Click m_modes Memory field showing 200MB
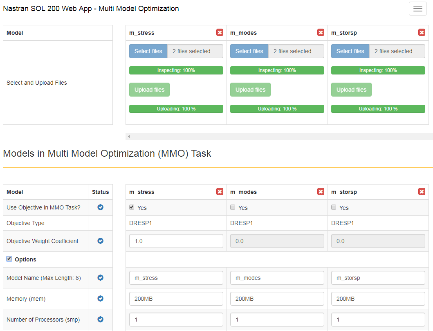Screen dimensions: 433x331 pos(277,299)
